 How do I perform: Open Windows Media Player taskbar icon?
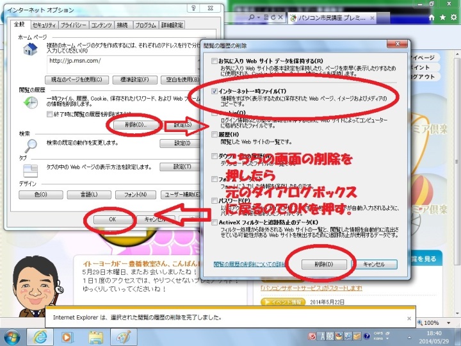click(67, 336)
